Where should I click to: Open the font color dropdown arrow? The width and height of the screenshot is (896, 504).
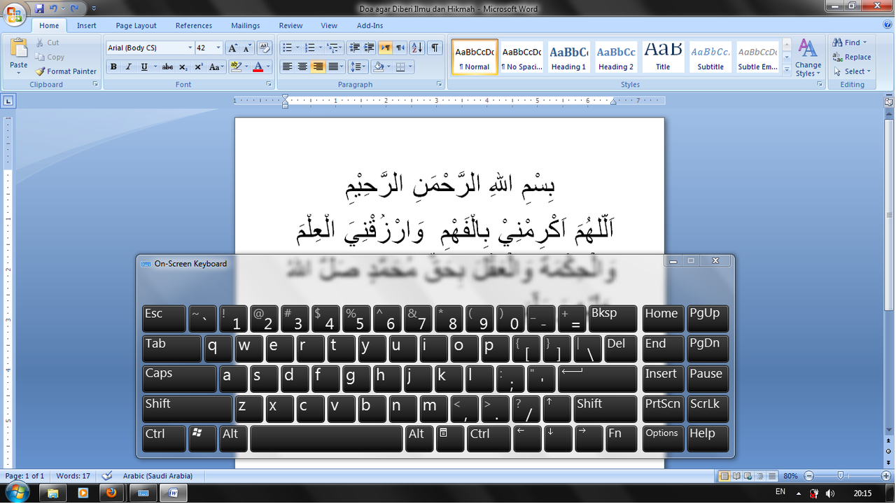pos(268,67)
